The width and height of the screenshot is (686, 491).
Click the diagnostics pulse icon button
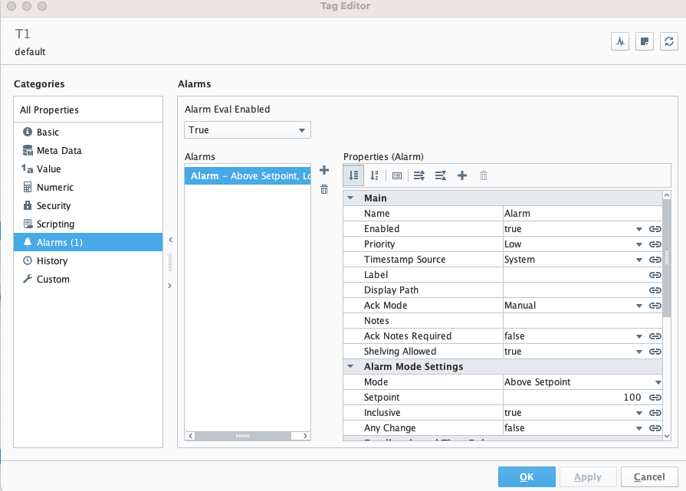click(x=619, y=41)
